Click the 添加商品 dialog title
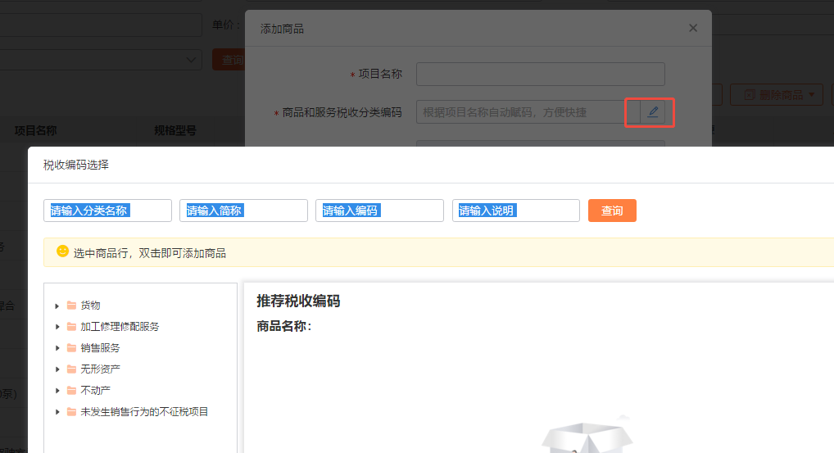834x453 pixels. [282, 29]
